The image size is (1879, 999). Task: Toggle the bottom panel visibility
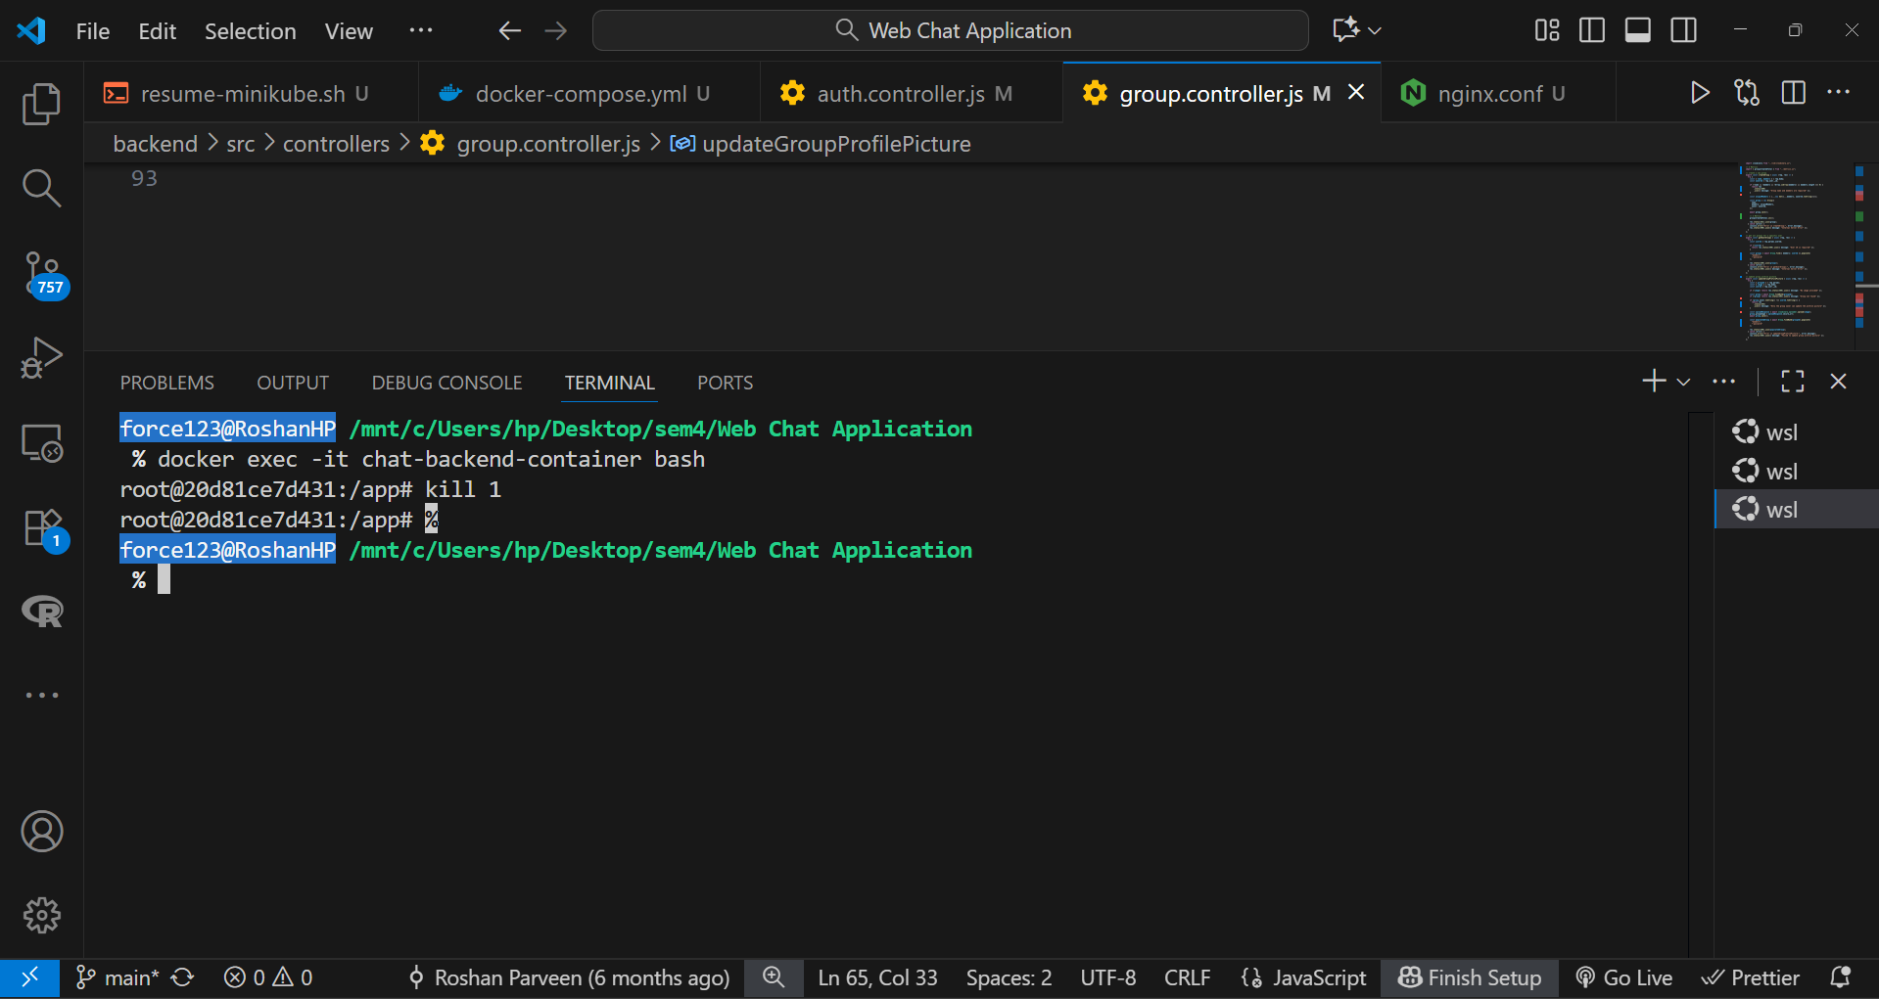coord(1638,30)
